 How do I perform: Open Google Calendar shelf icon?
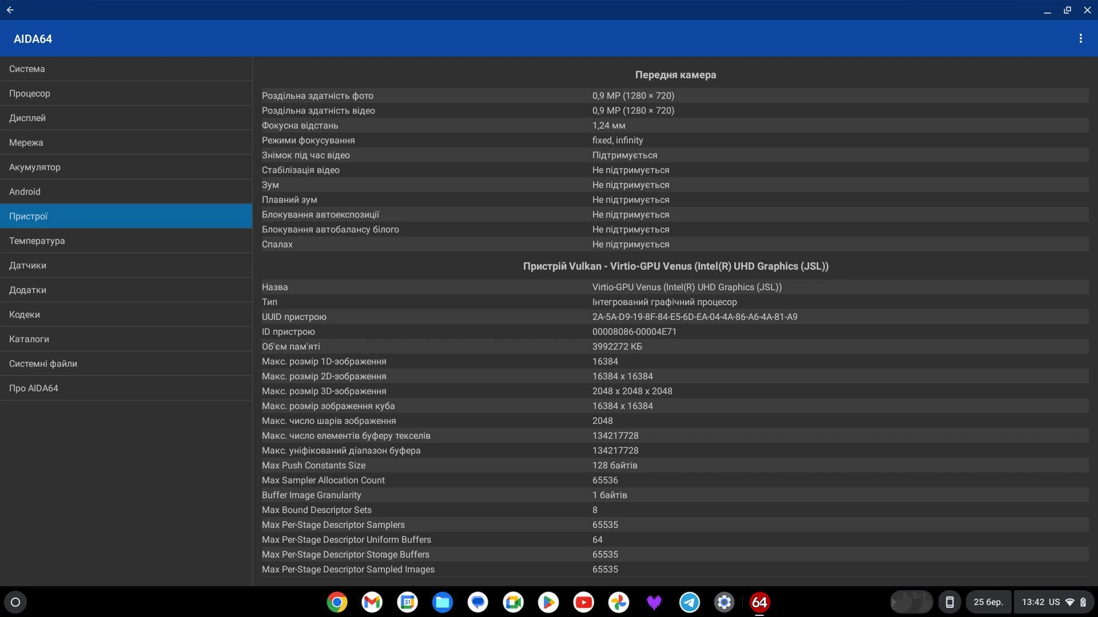(x=408, y=602)
